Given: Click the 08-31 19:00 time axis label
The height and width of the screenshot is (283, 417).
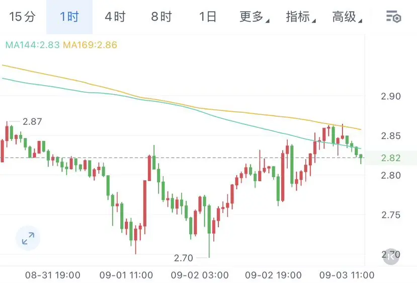Looking at the screenshot, I should (53, 275).
